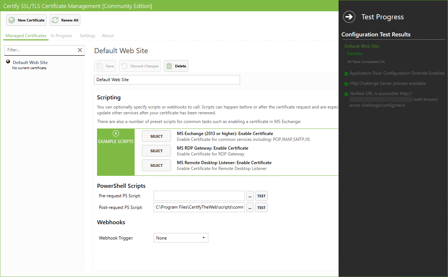Click the Pre-request PS Script field
Viewport: 448px width, 277px height.
click(x=199, y=196)
